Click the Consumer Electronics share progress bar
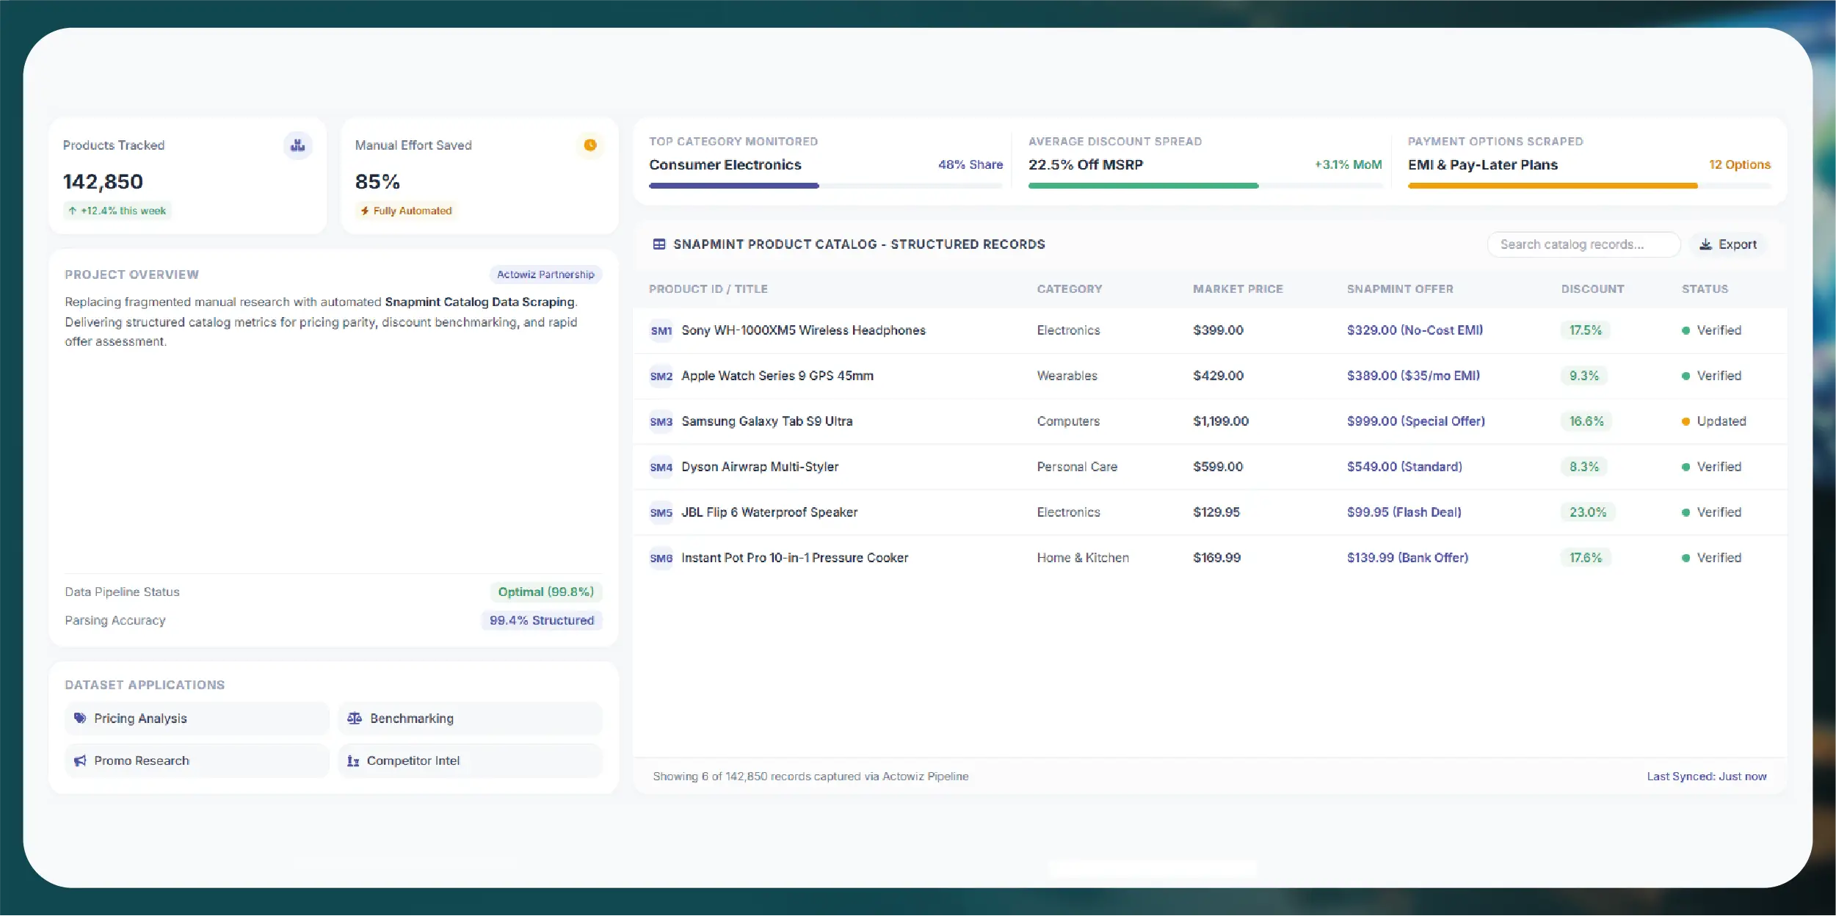 825,186
